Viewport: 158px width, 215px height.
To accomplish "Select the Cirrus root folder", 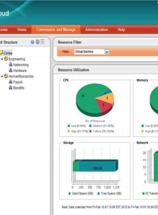I will click(x=8, y=53).
